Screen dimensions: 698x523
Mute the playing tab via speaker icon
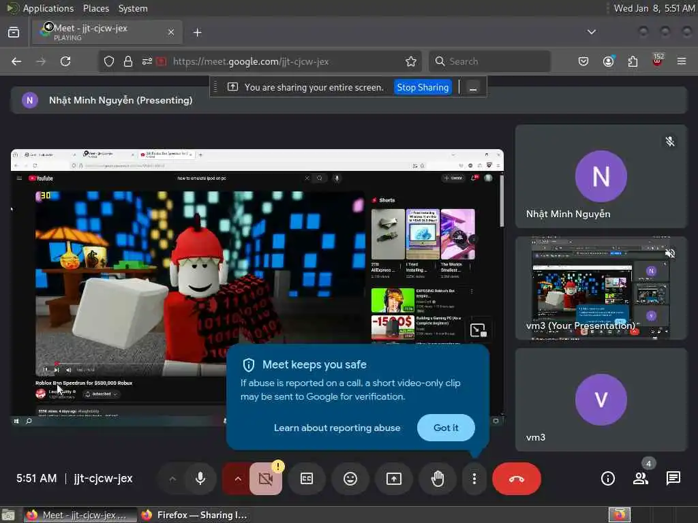pyautogui.click(x=48, y=27)
